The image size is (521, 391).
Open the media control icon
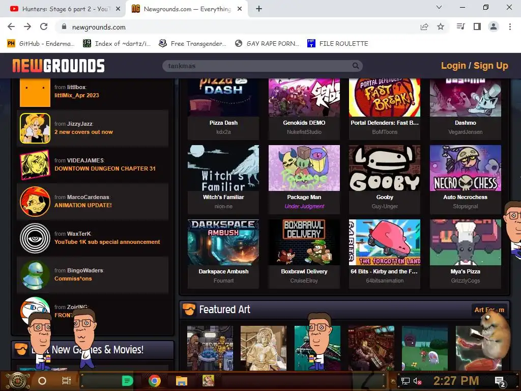click(x=461, y=26)
